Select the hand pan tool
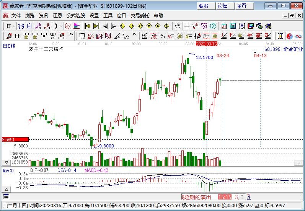This screenshot has height=211, width=305. (x=178, y=26)
